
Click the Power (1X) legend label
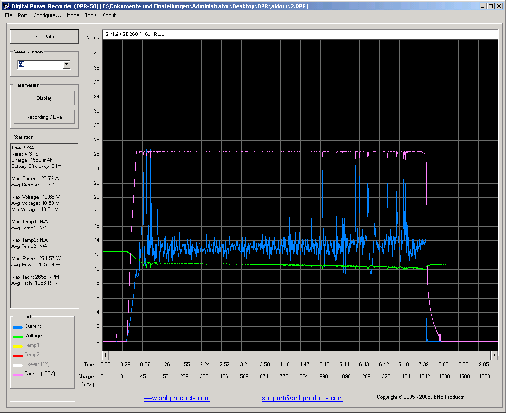(37, 364)
